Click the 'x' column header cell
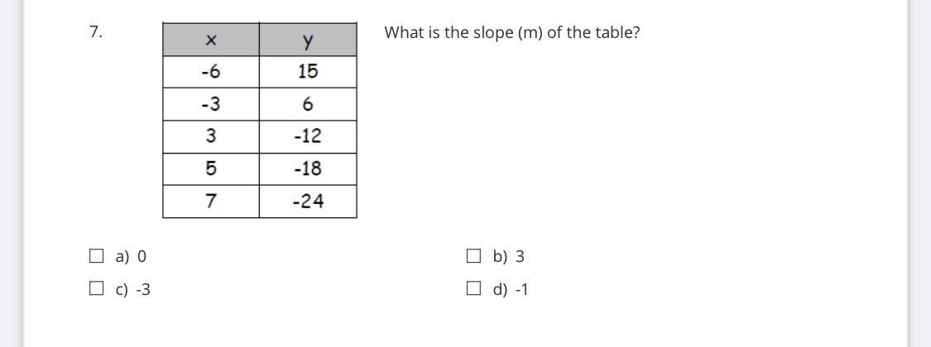 click(x=211, y=40)
